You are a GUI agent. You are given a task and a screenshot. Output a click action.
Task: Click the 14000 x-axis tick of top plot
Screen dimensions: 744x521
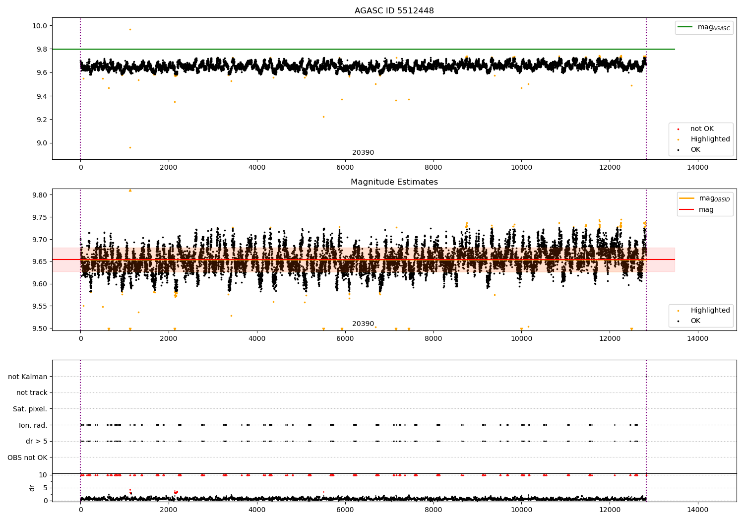pos(697,168)
